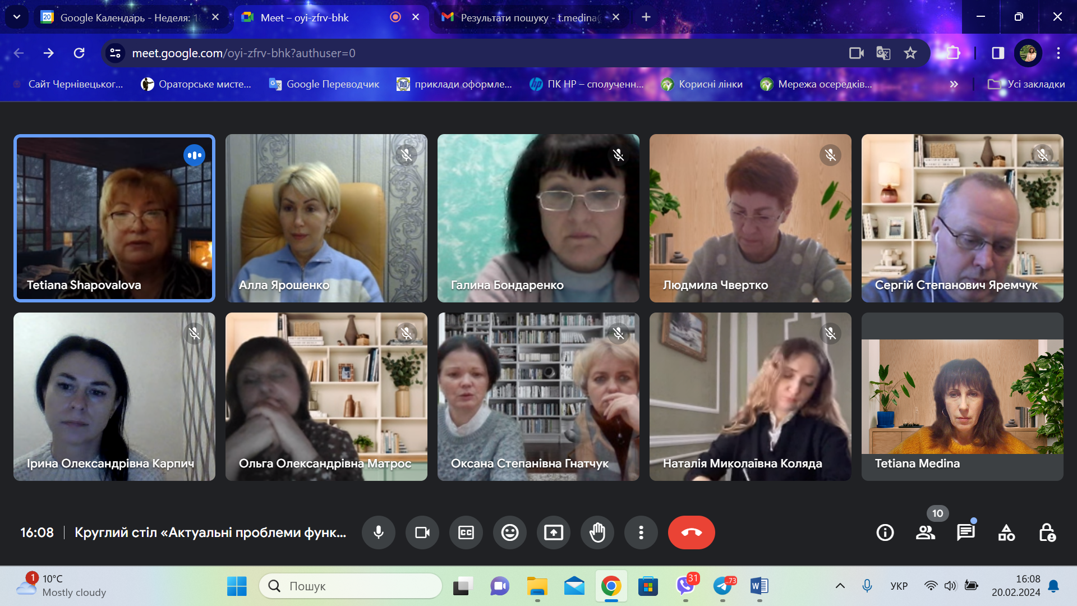
Task: Toggle the microphone on or off
Action: tap(379, 532)
